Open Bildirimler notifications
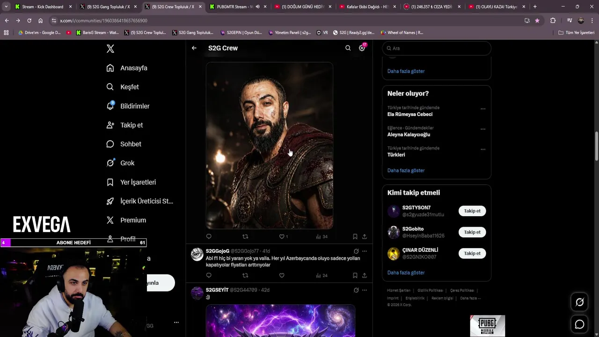 point(128,106)
